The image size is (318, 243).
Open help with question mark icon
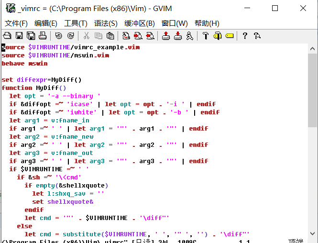(245, 36)
